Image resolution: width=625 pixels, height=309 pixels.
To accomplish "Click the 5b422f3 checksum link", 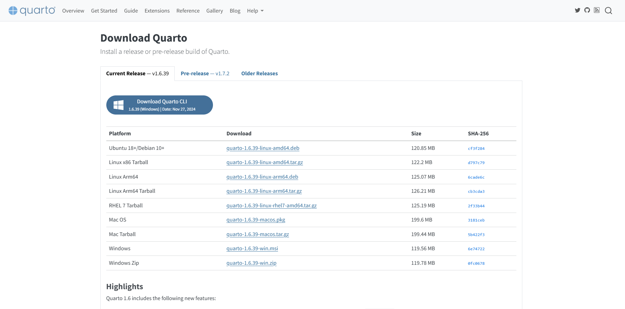I will click(x=476, y=235).
